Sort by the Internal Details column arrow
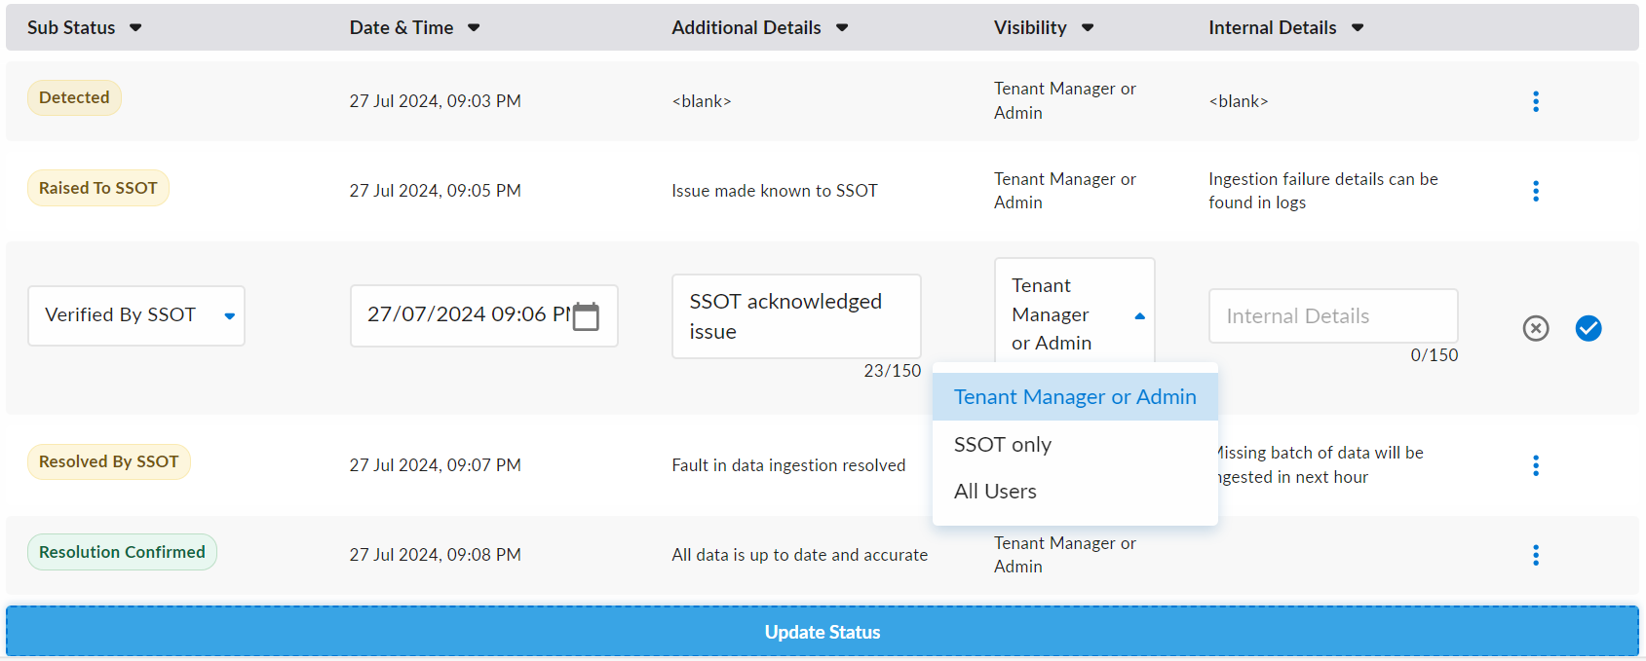The image size is (1646, 661). click(x=1358, y=28)
